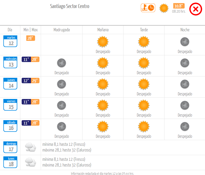This screenshot has width=205, height=175.
Task: Click miércoles Noche moon icon
Action: 185,63
